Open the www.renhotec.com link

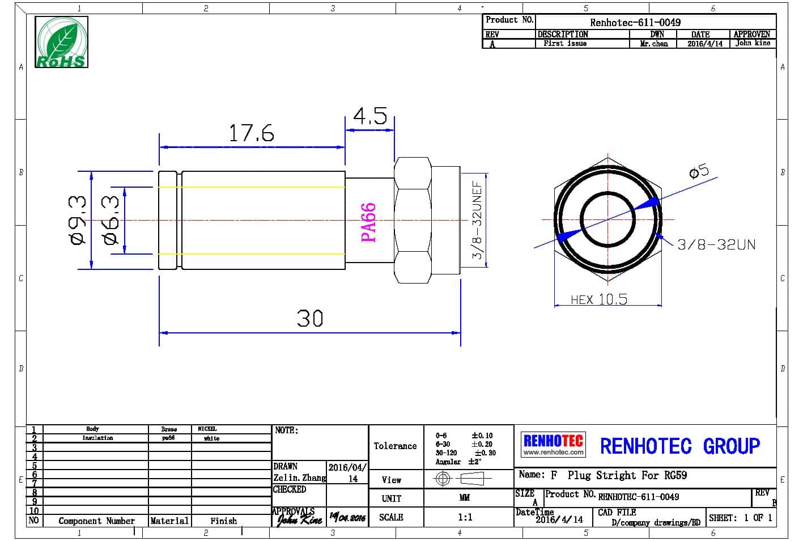coord(553,453)
